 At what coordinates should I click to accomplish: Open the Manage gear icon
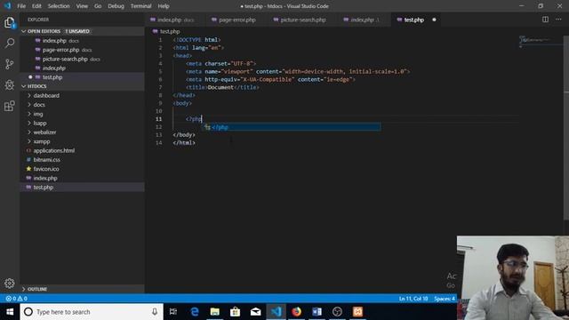(10, 283)
